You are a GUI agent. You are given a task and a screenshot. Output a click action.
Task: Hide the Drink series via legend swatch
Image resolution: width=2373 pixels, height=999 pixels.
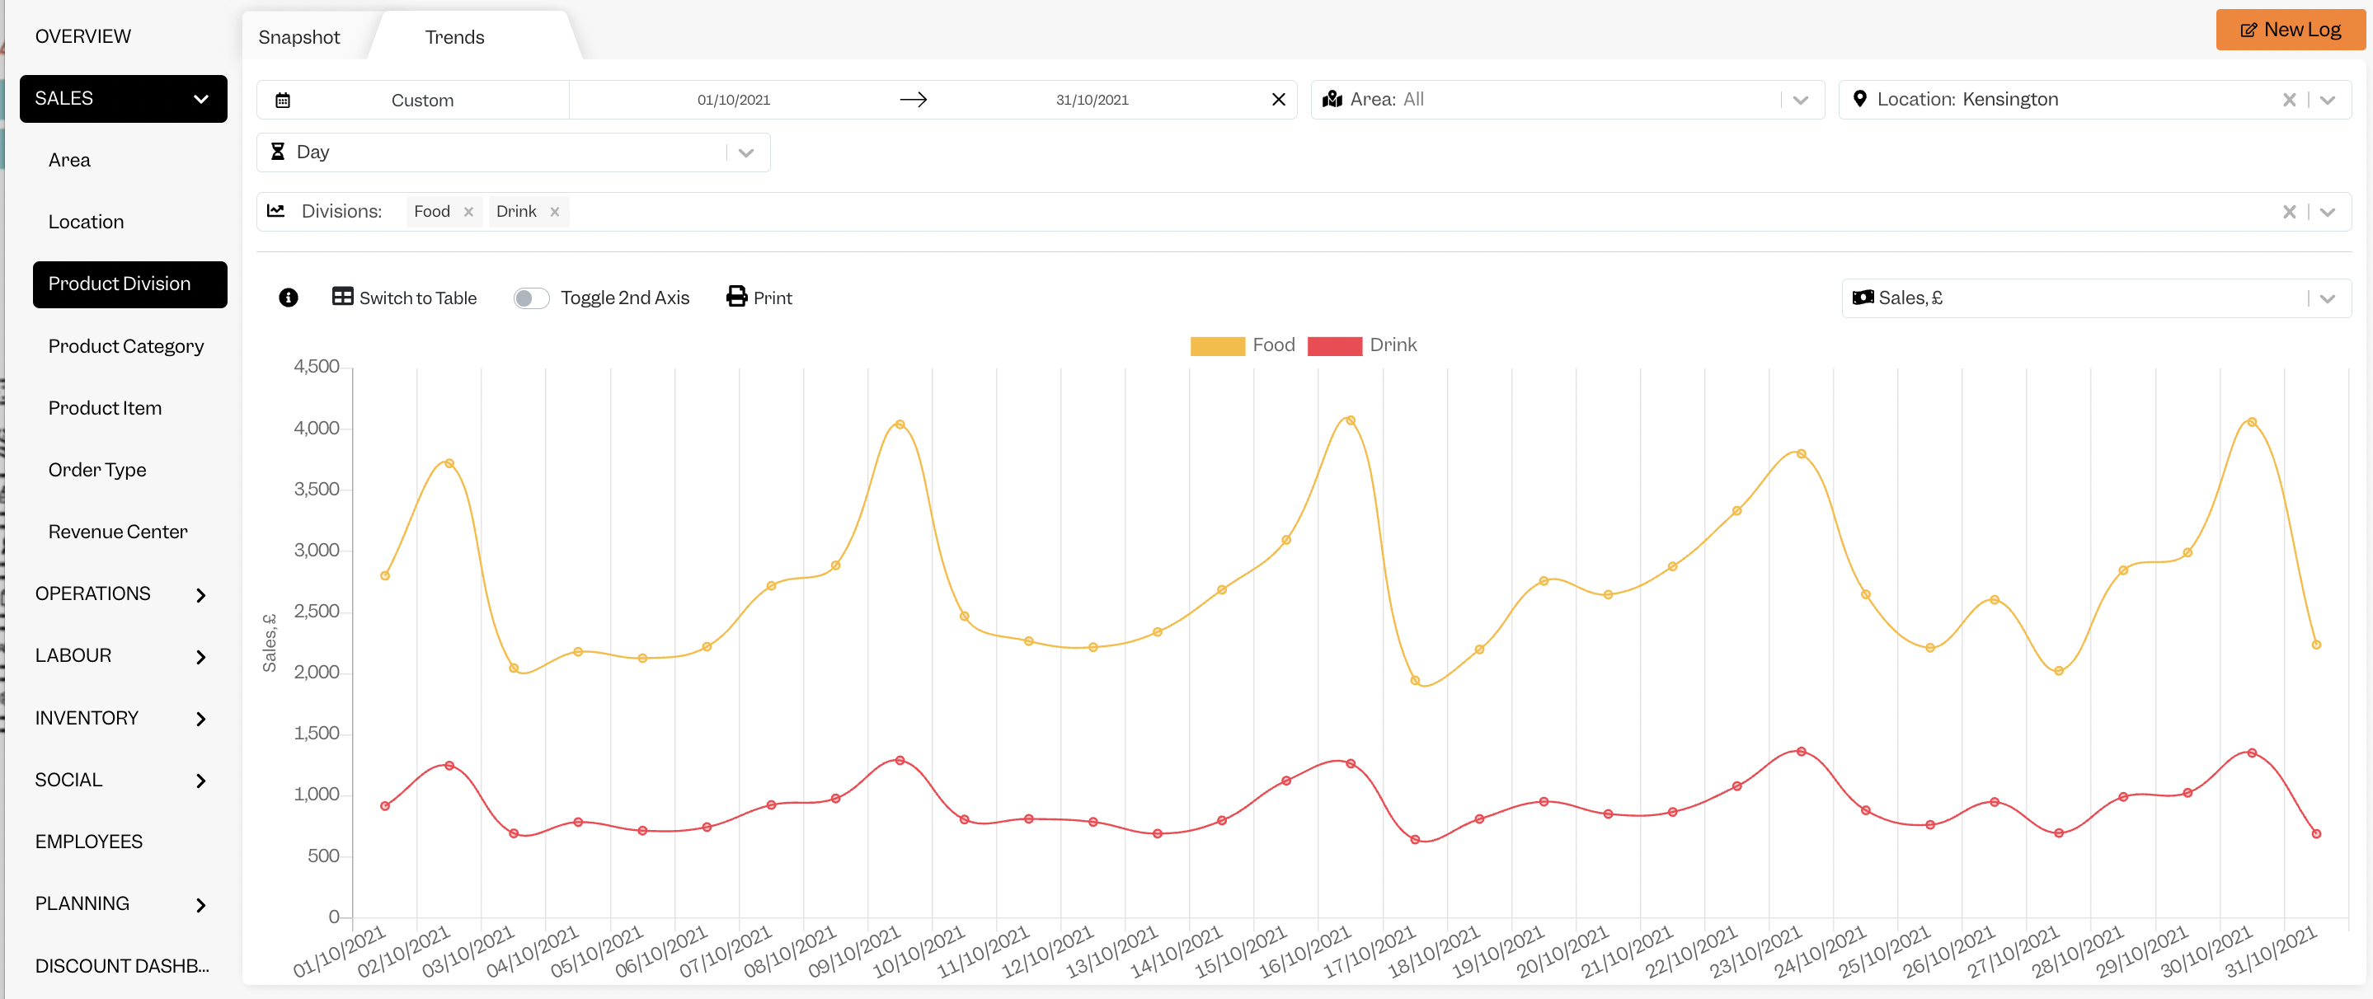point(1334,345)
